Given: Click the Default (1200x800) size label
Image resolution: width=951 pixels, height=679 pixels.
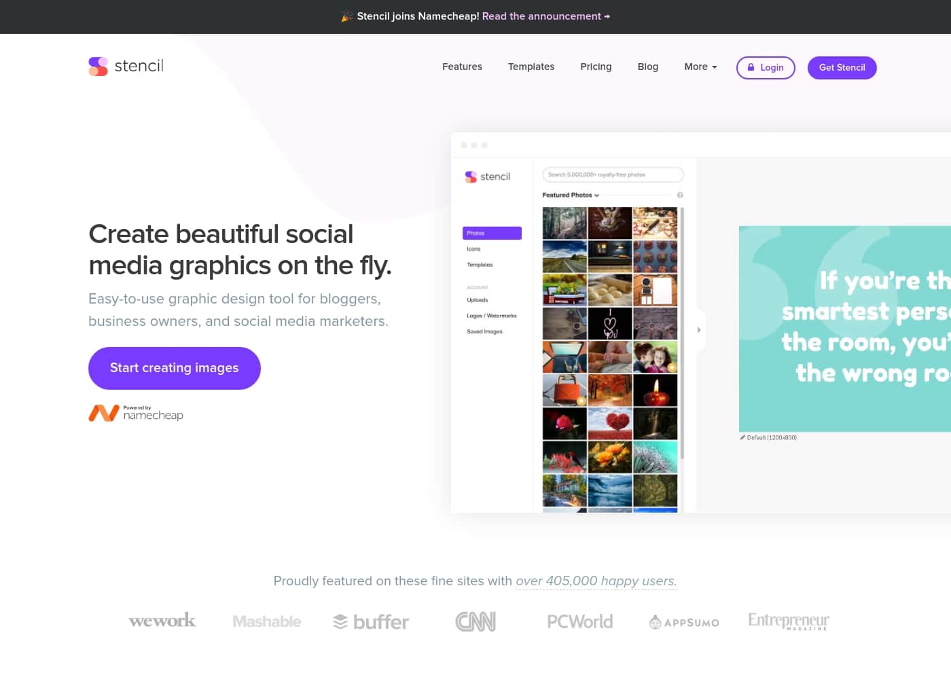Looking at the screenshot, I should tap(768, 438).
